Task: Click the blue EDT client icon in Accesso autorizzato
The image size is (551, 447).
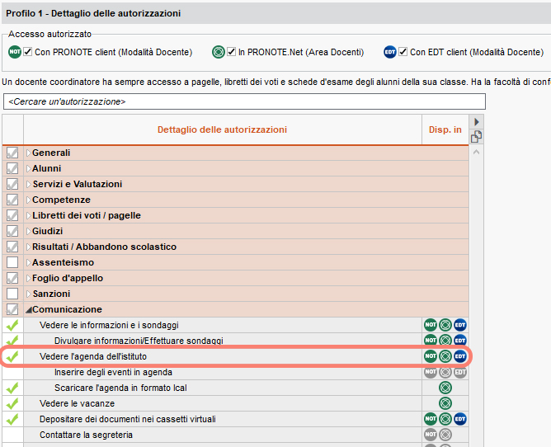Action: click(390, 52)
